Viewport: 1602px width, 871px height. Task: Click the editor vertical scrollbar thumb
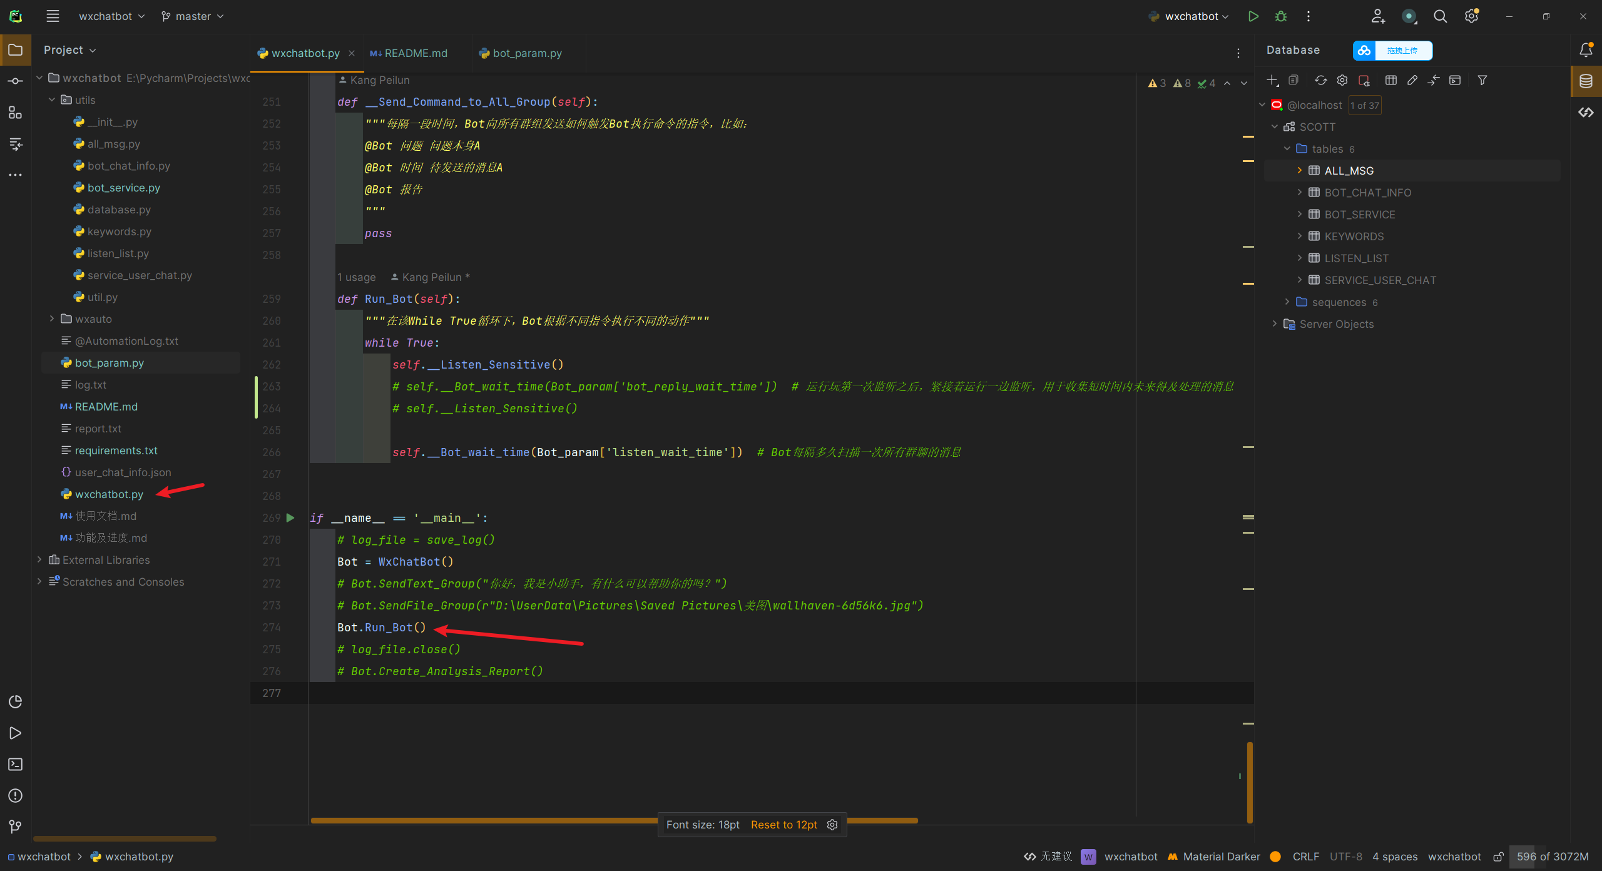pos(1250,782)
